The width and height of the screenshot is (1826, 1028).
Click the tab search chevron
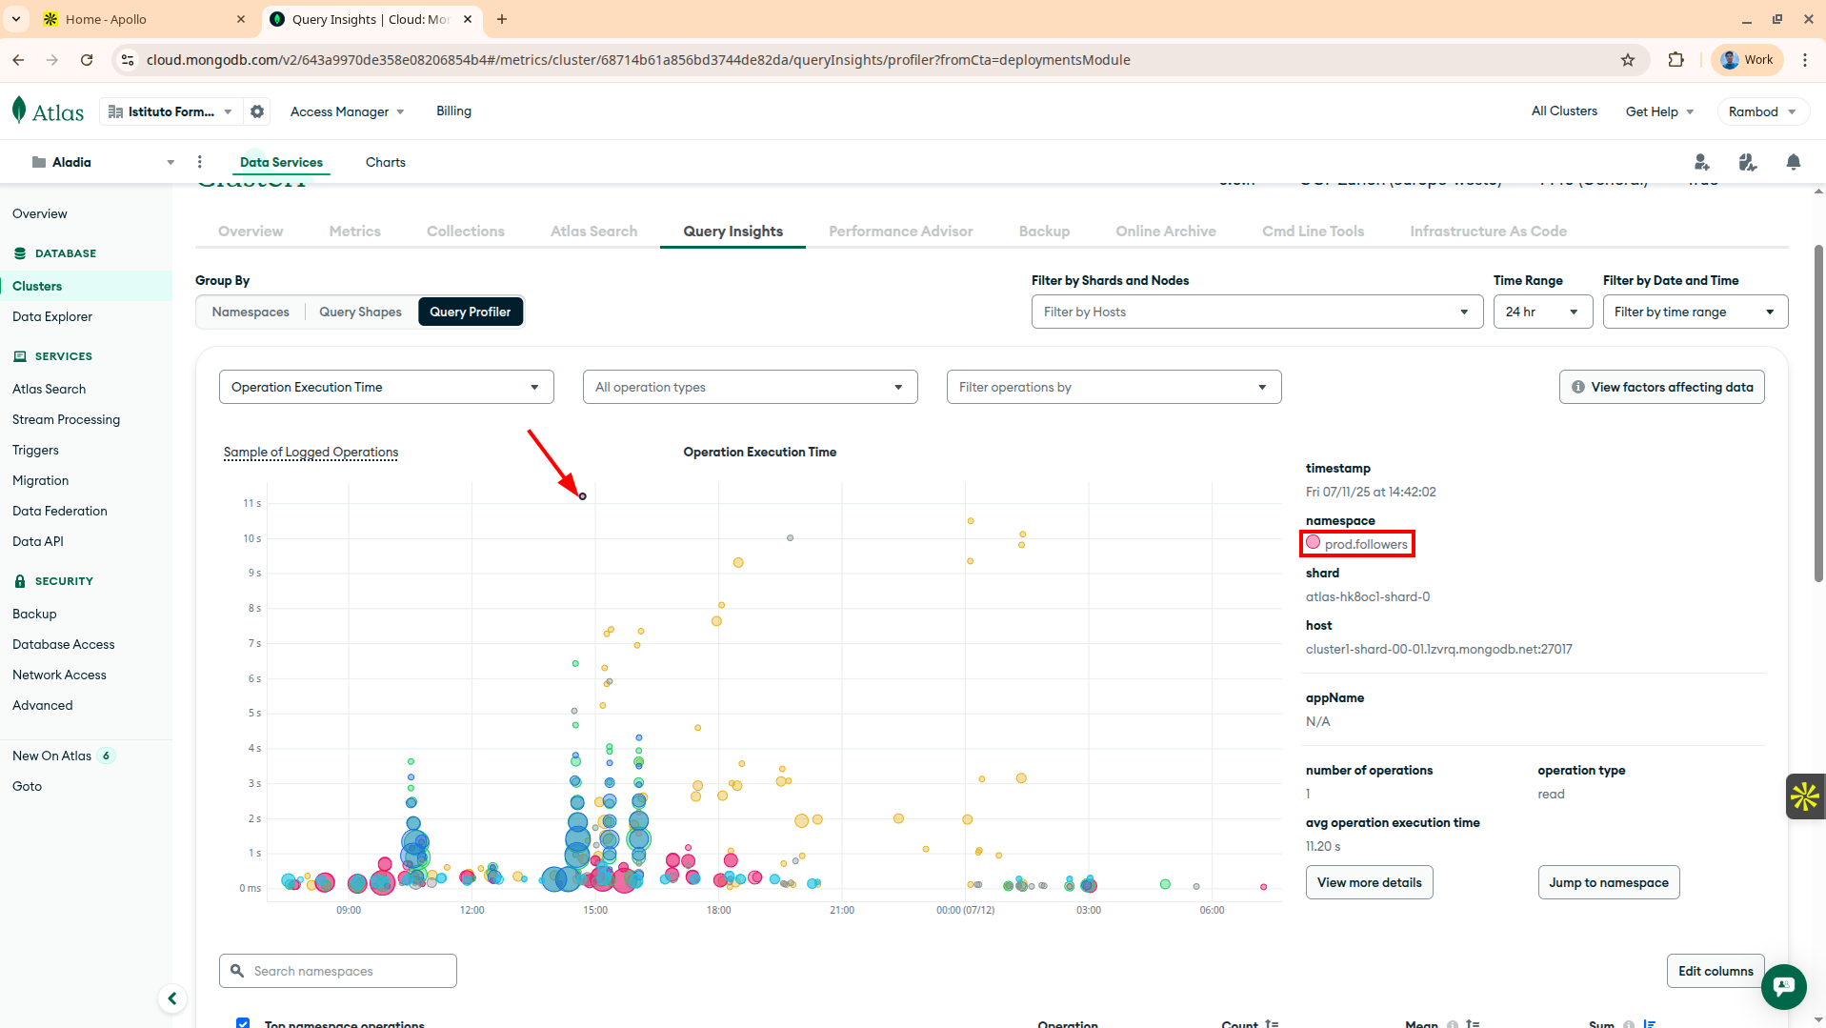click(16, 19)
